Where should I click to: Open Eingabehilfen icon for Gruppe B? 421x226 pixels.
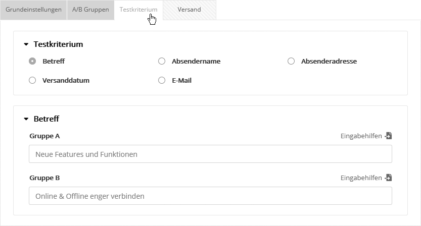pos(388,178)
